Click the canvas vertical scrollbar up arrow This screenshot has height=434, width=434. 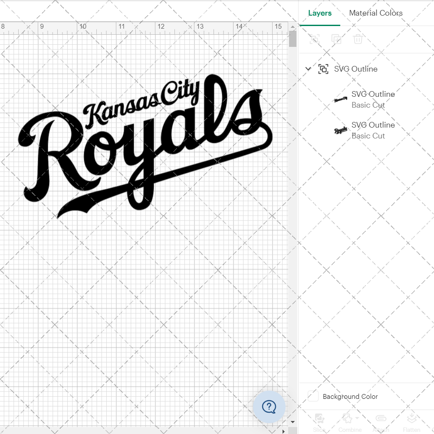tap(293, 26)
